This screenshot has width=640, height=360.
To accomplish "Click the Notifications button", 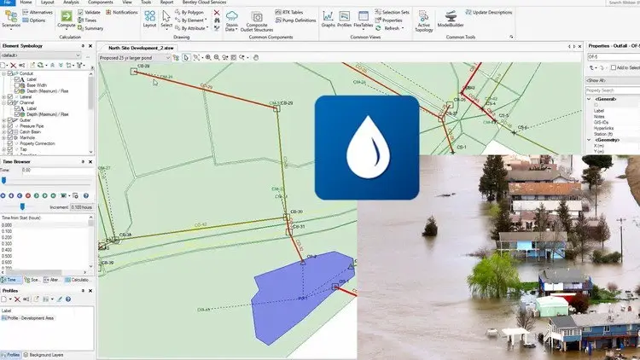I will 122,12.
